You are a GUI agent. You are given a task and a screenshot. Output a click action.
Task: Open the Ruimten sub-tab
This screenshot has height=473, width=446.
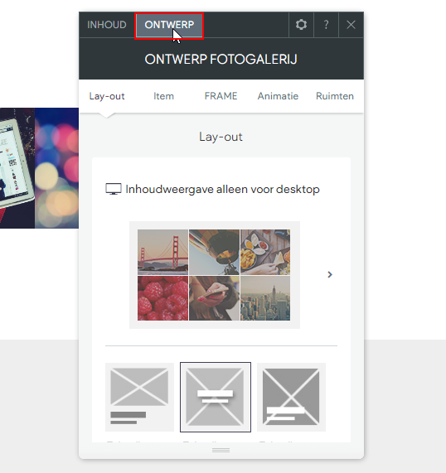(335, 96)
